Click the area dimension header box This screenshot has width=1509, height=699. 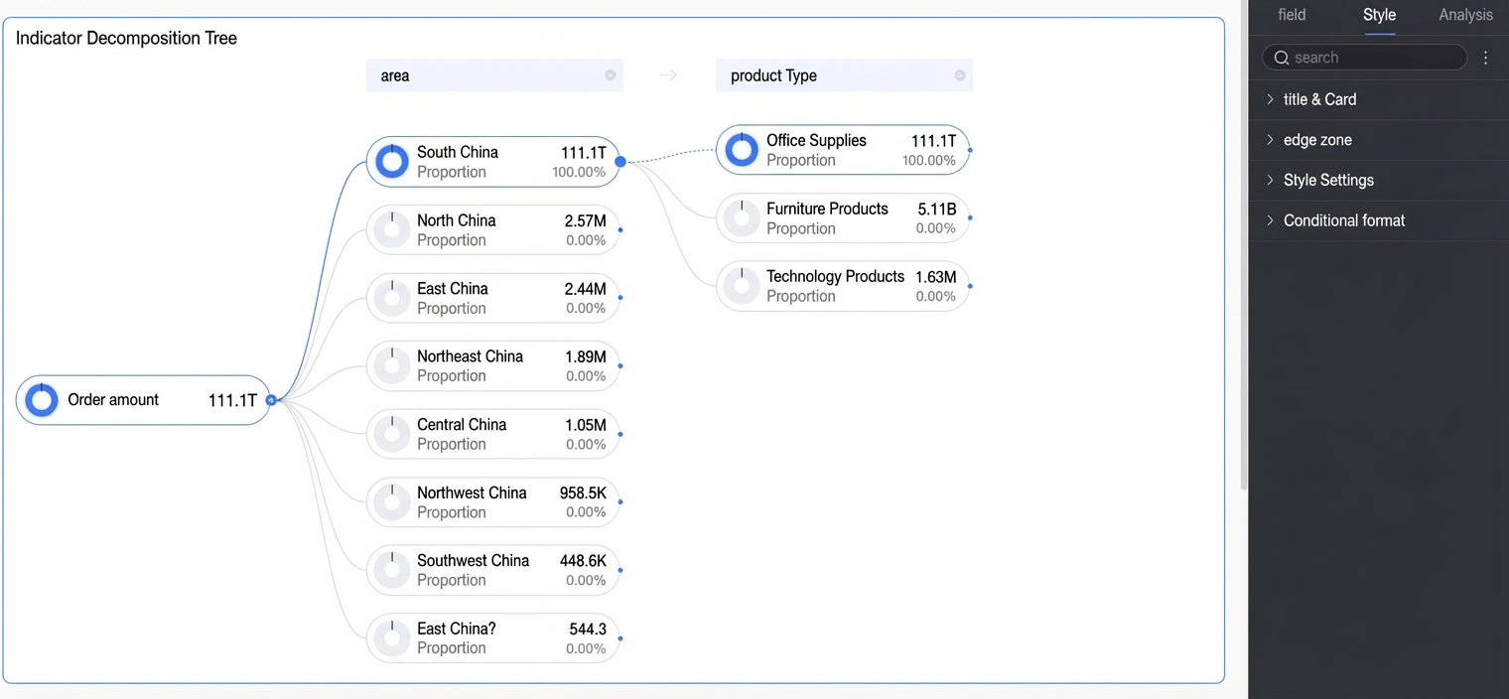pos(494,75)
